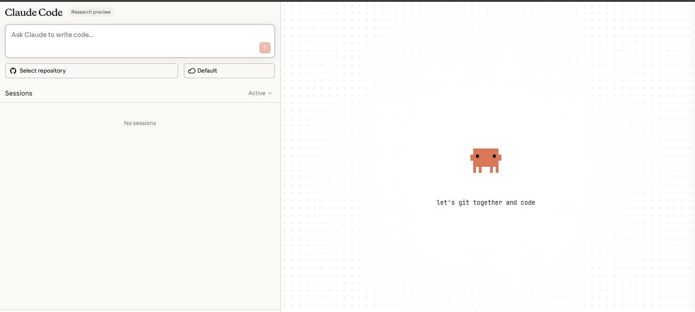
Task: Focus the 'Ask Claude to write code' field
Action: [x=140, y=41]
